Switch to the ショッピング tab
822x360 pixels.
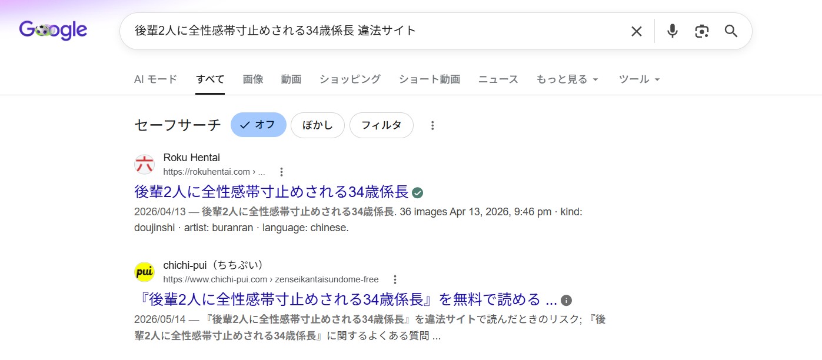[350, 79]
